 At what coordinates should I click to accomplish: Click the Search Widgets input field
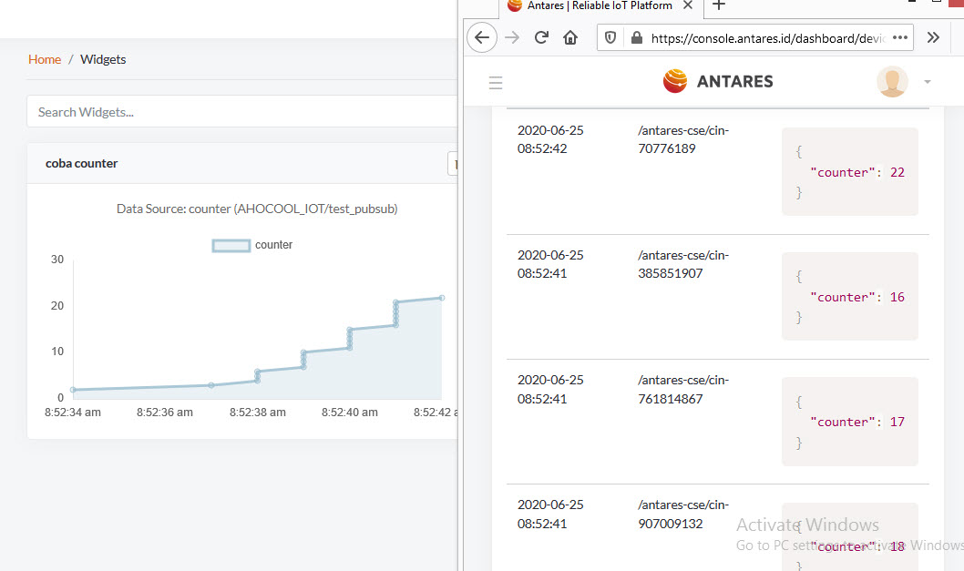(x=182, y=111)
